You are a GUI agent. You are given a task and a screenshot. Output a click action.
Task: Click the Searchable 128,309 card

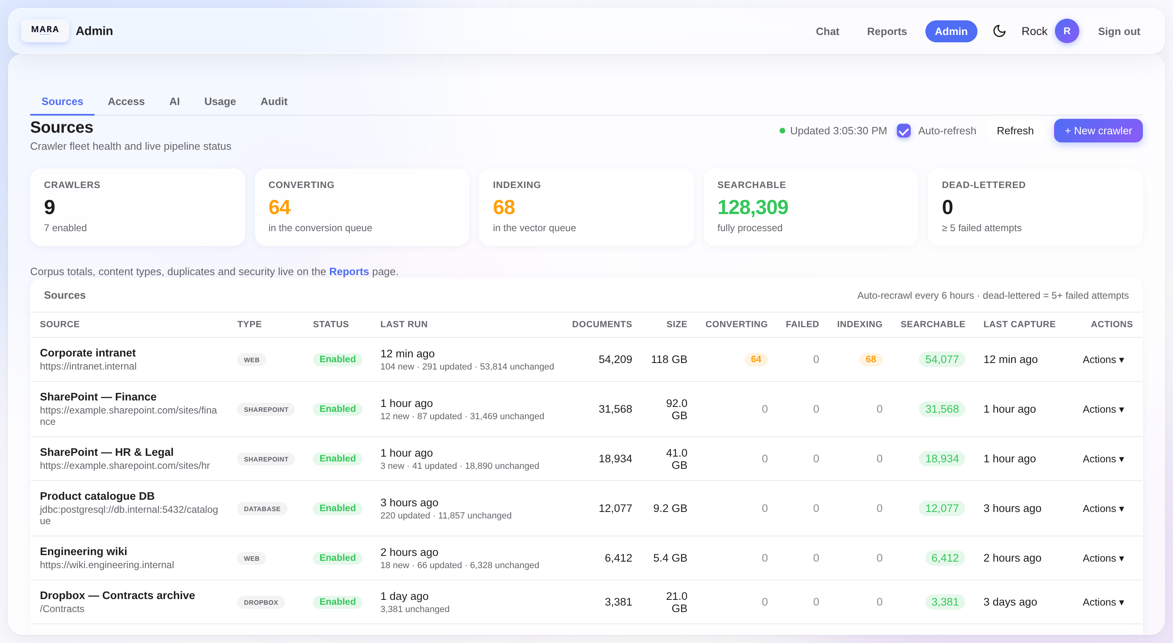pyautogui.click(x=811, y=207)
